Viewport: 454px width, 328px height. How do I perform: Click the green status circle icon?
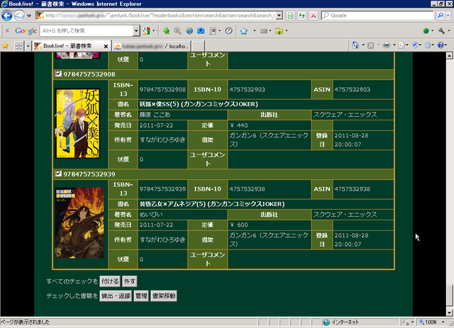pyautogui.click(x=426, y=30)
